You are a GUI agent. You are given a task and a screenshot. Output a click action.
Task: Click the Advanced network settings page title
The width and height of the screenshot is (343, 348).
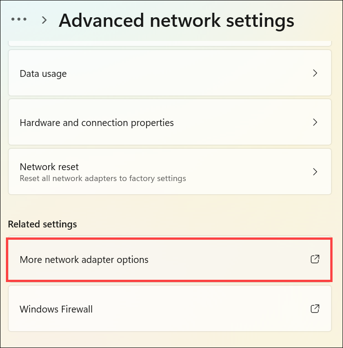pyautogui.click(x=176, y=20)
